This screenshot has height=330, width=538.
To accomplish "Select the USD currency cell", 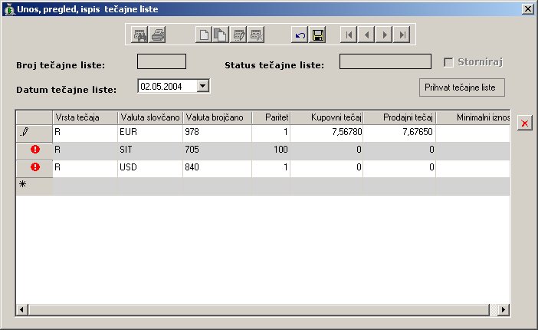I will point(150,167).
